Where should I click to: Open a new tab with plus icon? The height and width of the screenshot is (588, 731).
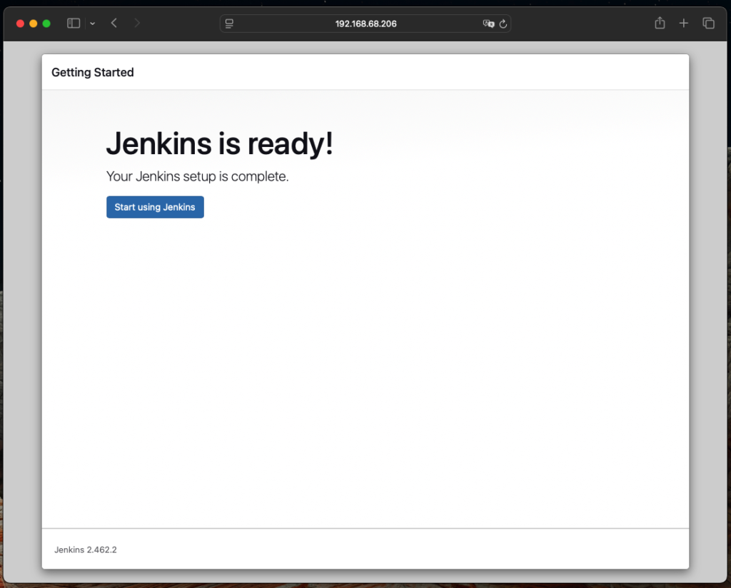[683, 24]
